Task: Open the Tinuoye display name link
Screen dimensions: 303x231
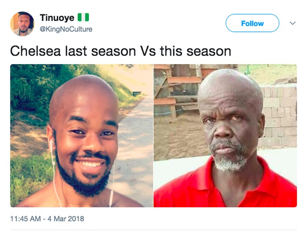Action: click(x=57, y=18)
